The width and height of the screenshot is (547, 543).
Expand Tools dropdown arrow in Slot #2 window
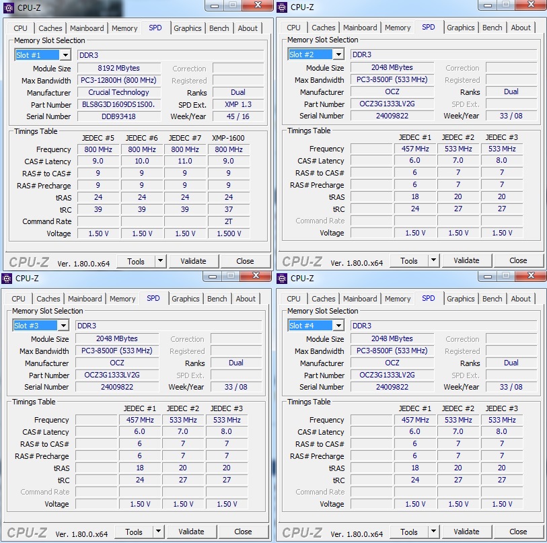[433, 260]
